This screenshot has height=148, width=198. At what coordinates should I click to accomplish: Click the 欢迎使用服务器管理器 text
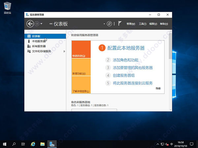84,35
